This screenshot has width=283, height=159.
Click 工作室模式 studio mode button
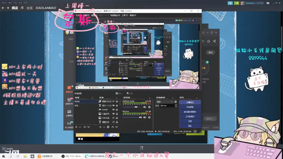(190, 117)
